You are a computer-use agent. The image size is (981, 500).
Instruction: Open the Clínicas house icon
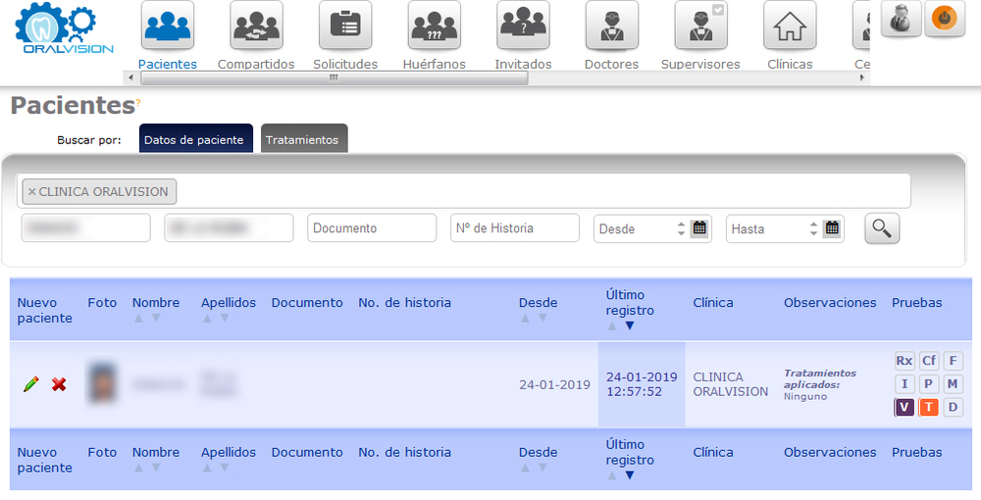point(790,26)
